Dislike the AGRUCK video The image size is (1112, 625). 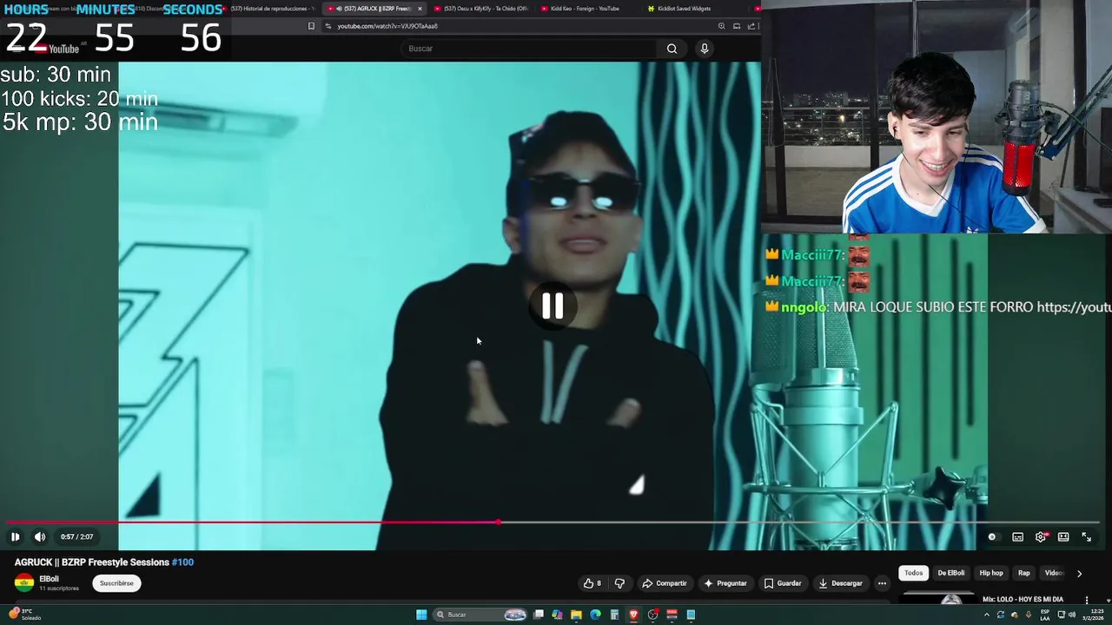tap(619, 583)
